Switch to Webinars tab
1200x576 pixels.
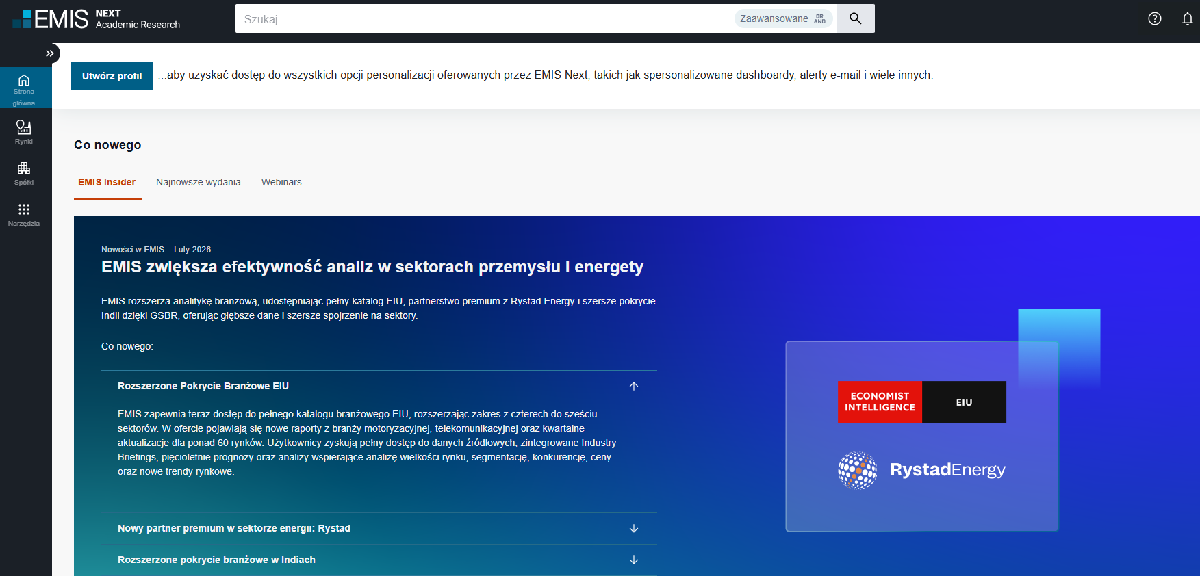click(x=281, y=182)
